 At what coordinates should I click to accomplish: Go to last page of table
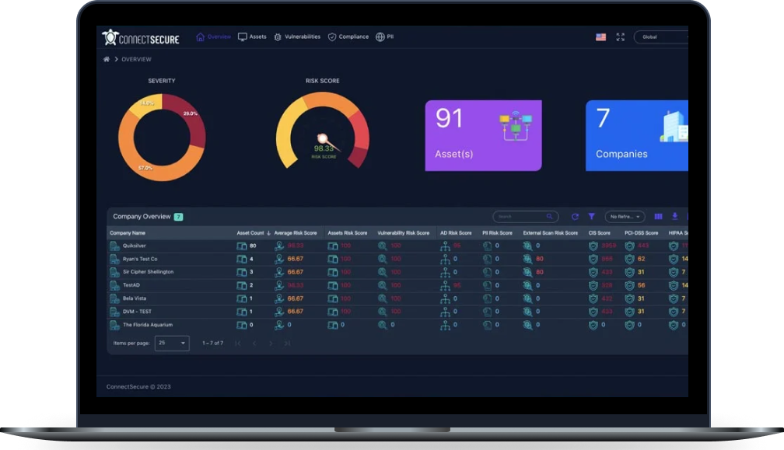point(287,343)
